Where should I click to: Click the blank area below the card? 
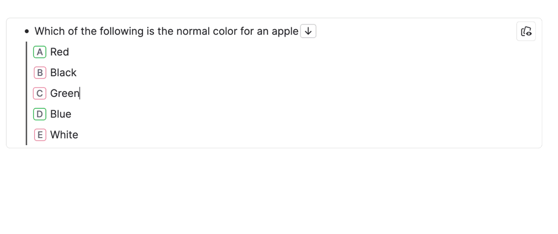[279, 192]
